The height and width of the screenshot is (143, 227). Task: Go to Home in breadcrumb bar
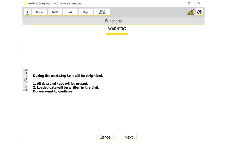(x=39, y=12)
